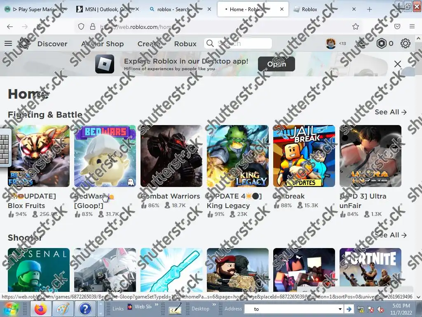This screenshot has height=317, width=422.
Task: Open the Create menu item
Action: [149, 44]
